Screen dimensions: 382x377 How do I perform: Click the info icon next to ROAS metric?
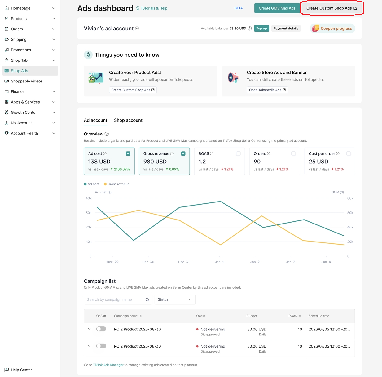tap(212, 154)
